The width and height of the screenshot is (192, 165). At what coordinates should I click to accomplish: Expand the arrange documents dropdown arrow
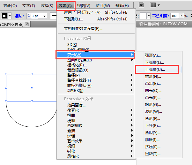[159, 5]
